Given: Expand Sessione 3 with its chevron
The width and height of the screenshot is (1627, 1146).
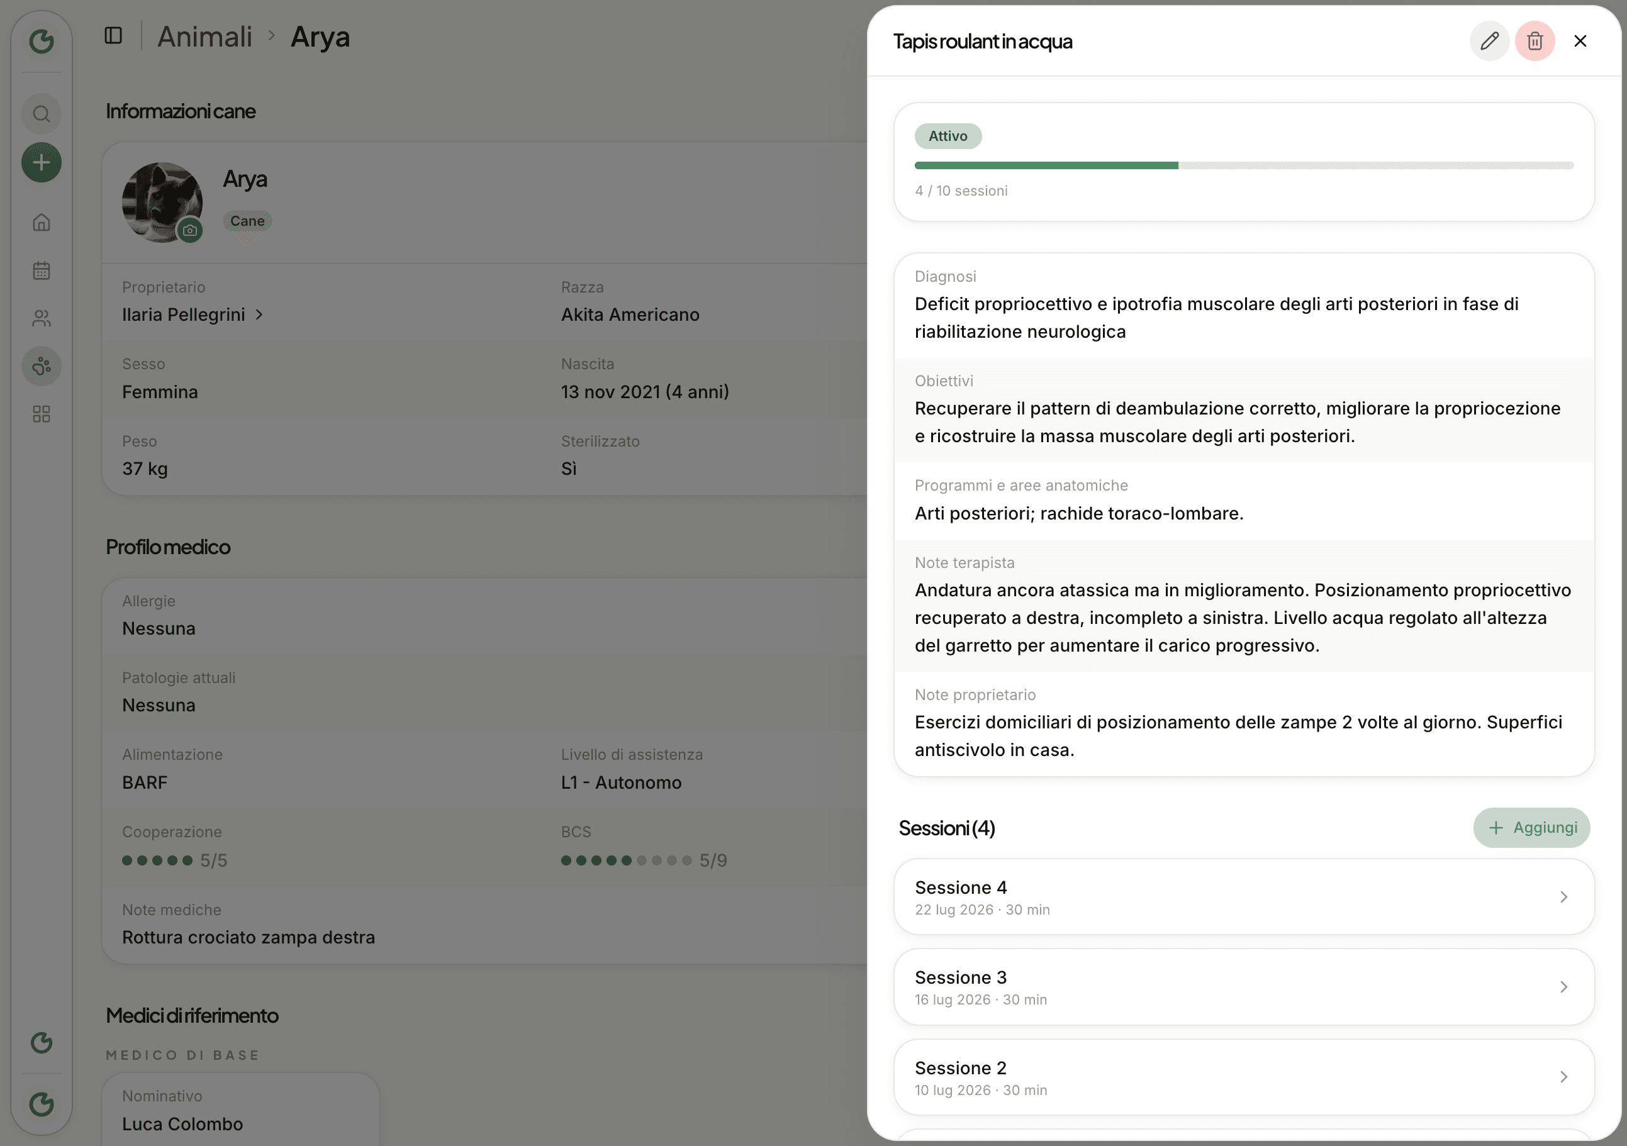Looking at the screenshot, I should 1564,987.
